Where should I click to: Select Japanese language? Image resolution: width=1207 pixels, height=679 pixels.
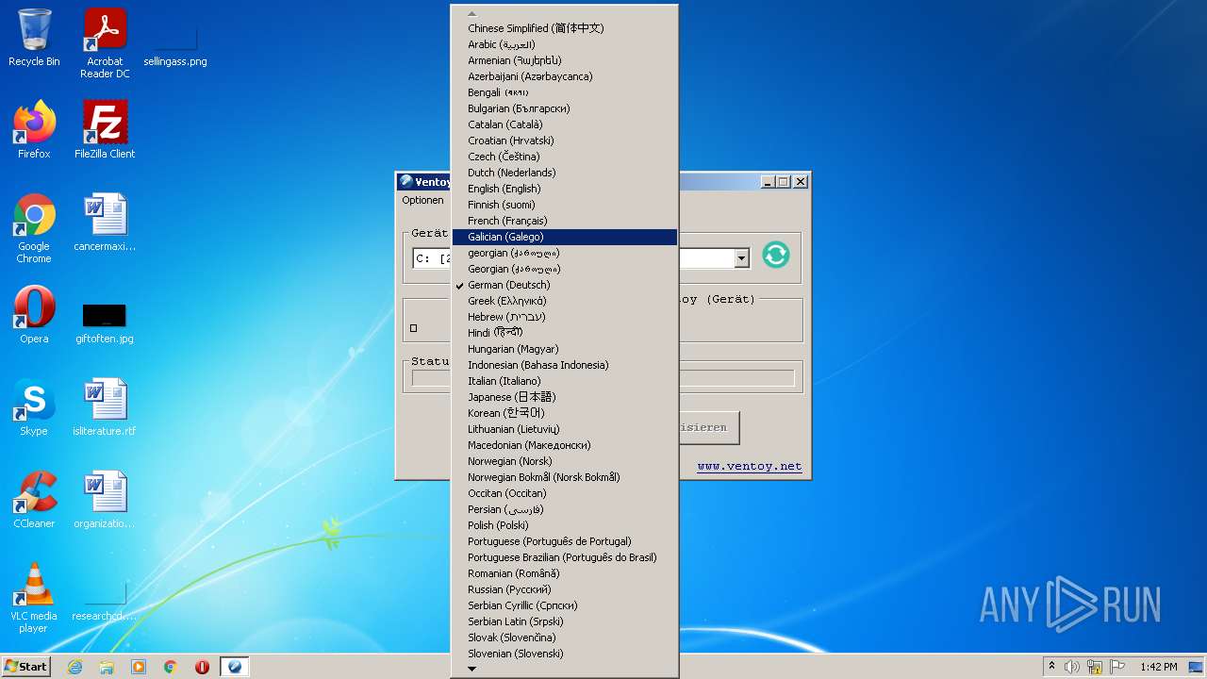coord(565,397)
